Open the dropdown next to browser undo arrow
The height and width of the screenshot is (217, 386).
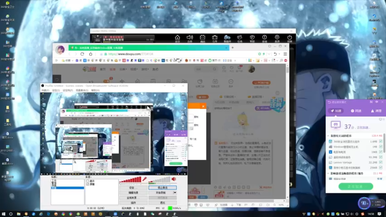pos(279,54)
